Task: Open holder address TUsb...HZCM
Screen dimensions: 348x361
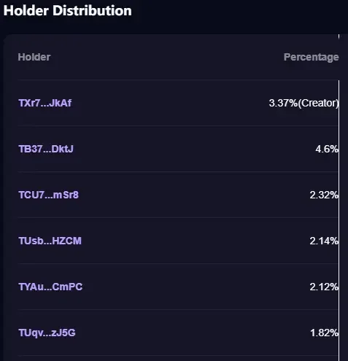Action: [x=50, y=241]
